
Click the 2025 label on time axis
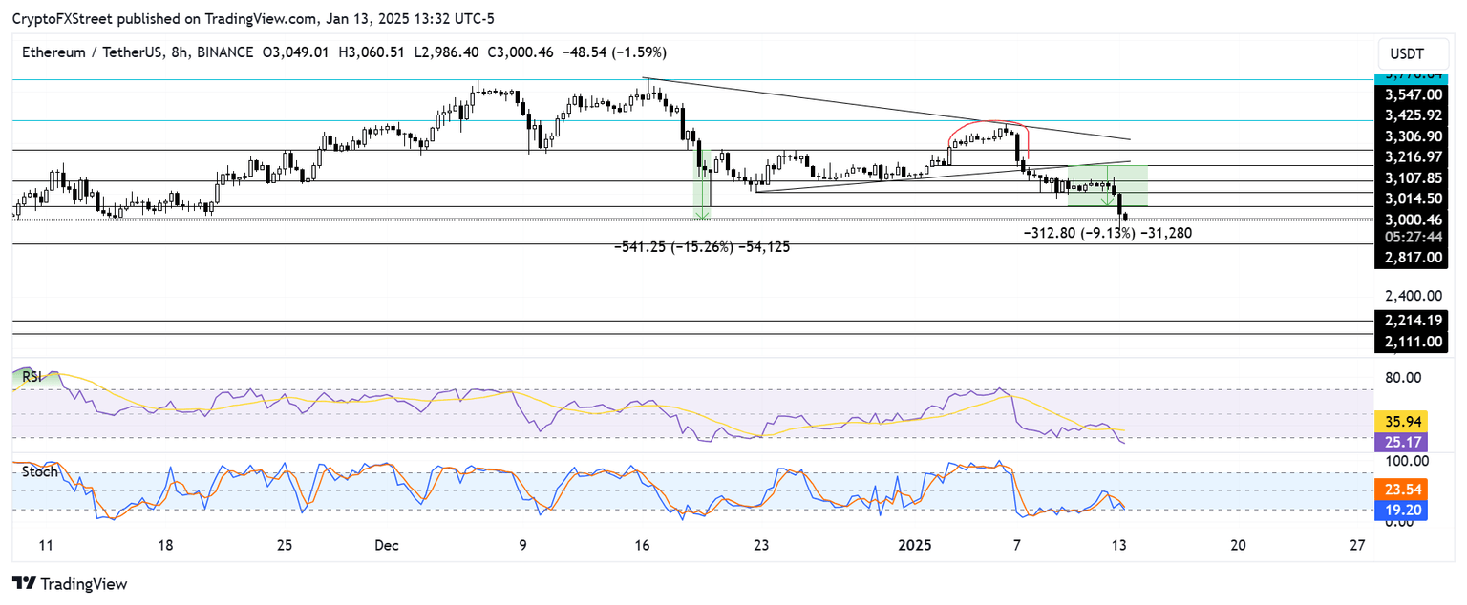point(915,546)
